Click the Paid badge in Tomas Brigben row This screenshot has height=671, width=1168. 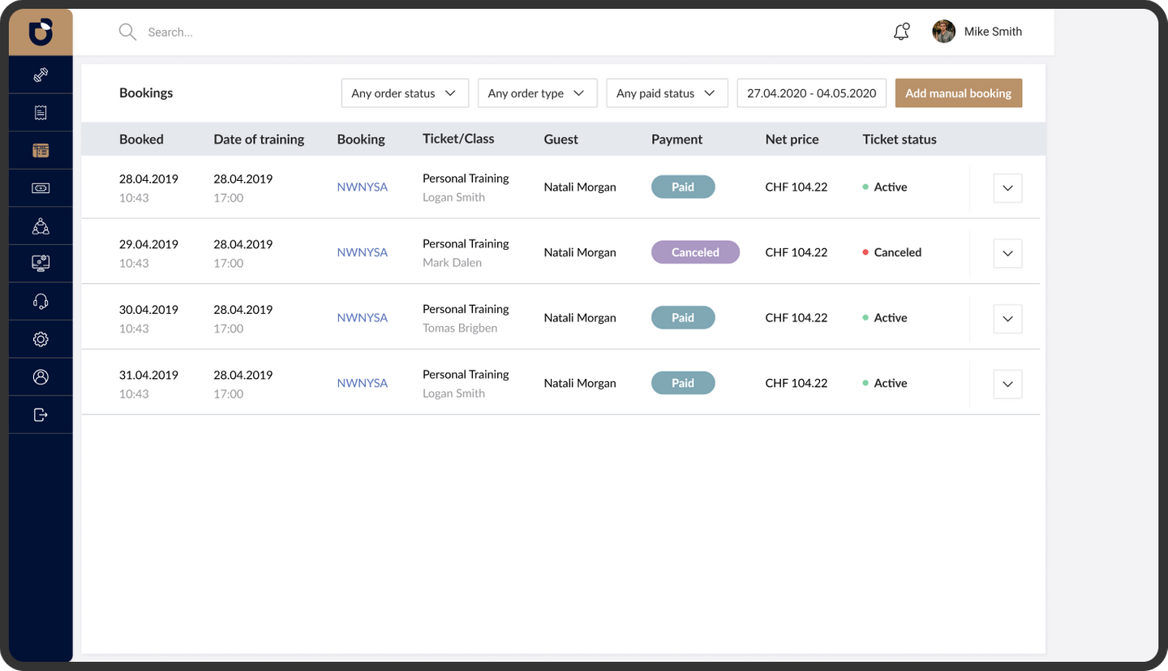(x=683, y=317)
